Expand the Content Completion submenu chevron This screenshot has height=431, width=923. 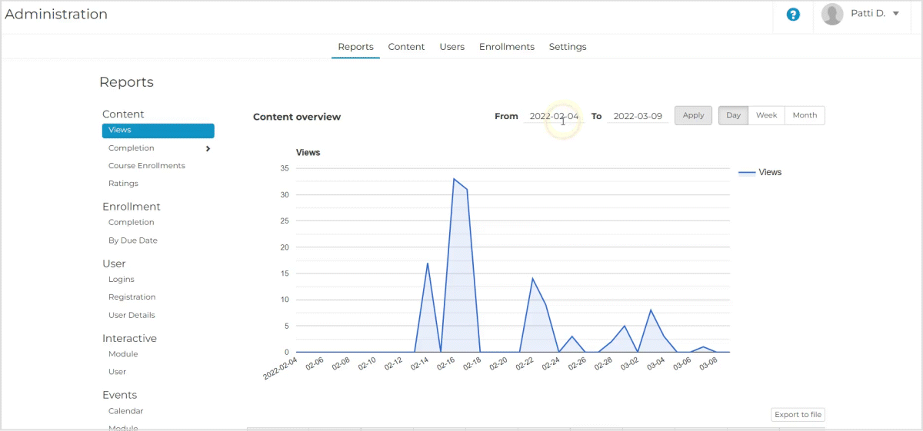(x=208, y=148)
